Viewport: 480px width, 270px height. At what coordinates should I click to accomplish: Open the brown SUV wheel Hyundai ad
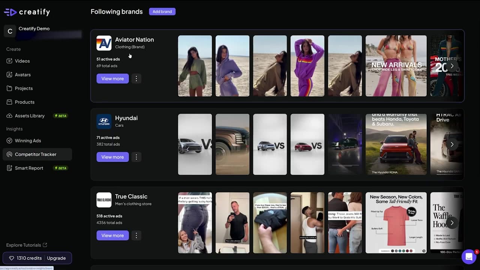232,144
